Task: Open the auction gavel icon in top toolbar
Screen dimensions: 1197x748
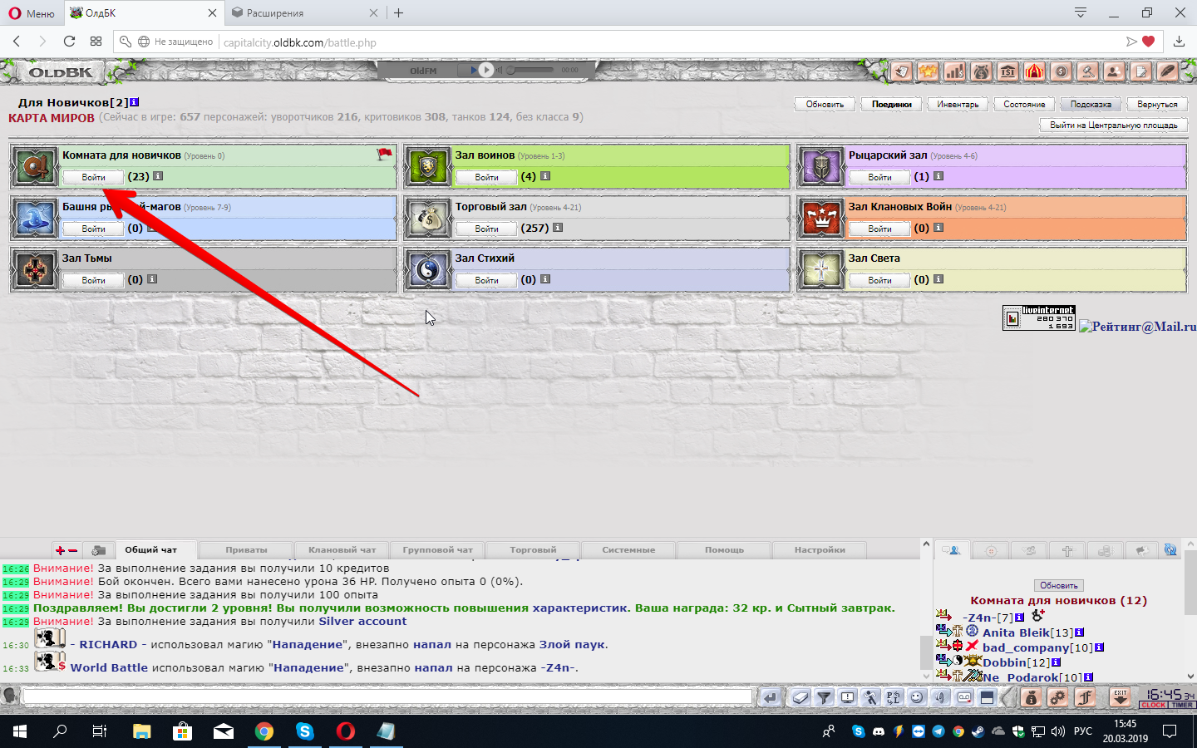Action: 1087,71
